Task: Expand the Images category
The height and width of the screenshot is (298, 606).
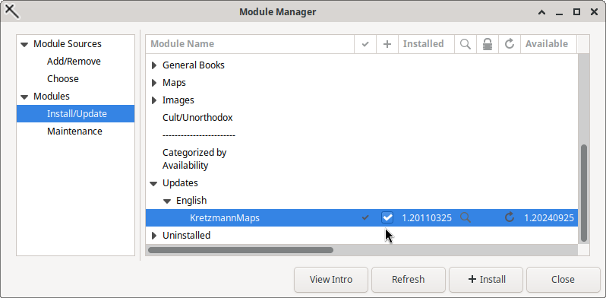Action: (x=154, y=100)
